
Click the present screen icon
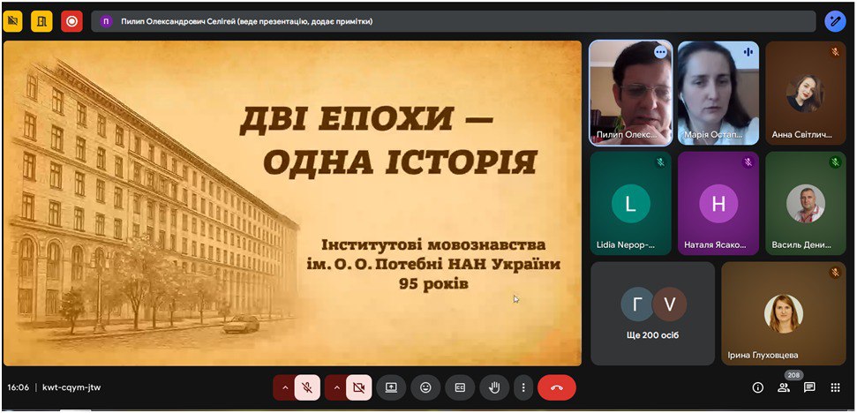pos(391,387)
